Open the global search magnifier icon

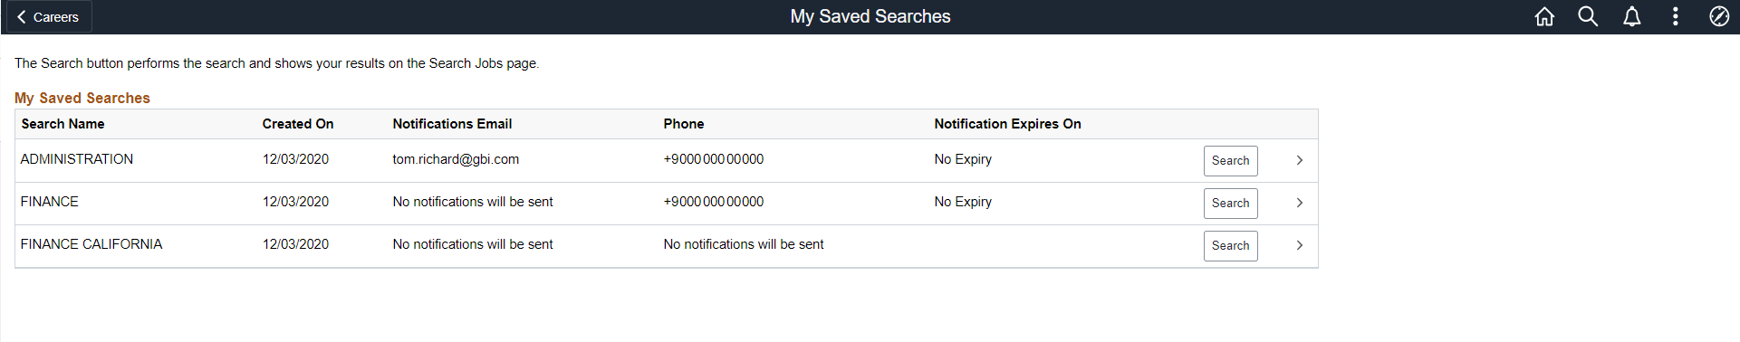pyautogui.click(x=1588, y=16)
